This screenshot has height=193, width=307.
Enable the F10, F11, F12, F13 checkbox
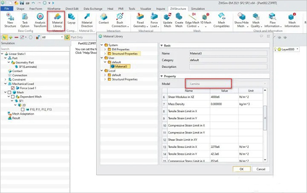(x=22, y=109)
